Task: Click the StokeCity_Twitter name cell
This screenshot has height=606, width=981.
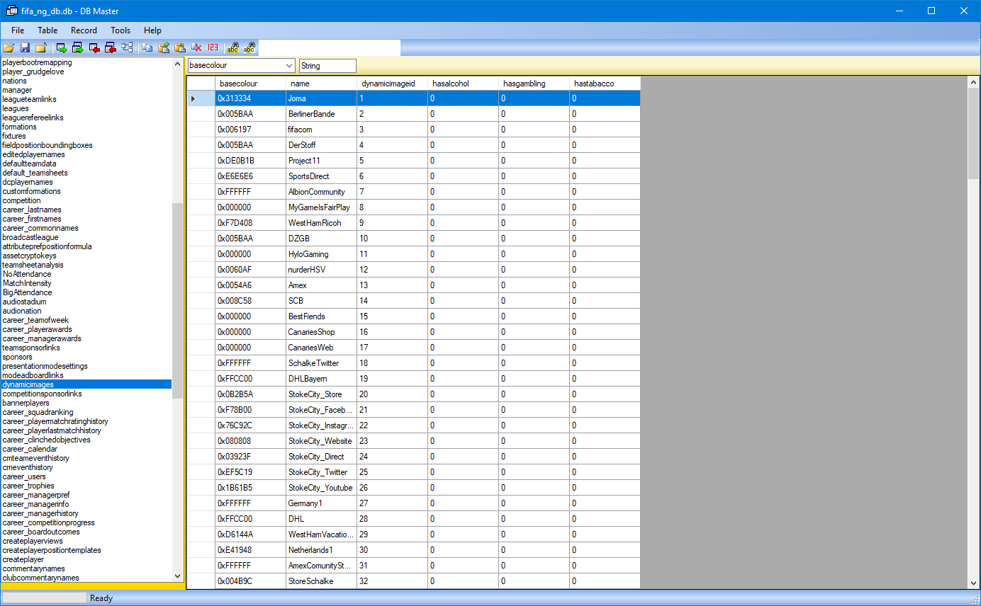Action: (321, 472)
